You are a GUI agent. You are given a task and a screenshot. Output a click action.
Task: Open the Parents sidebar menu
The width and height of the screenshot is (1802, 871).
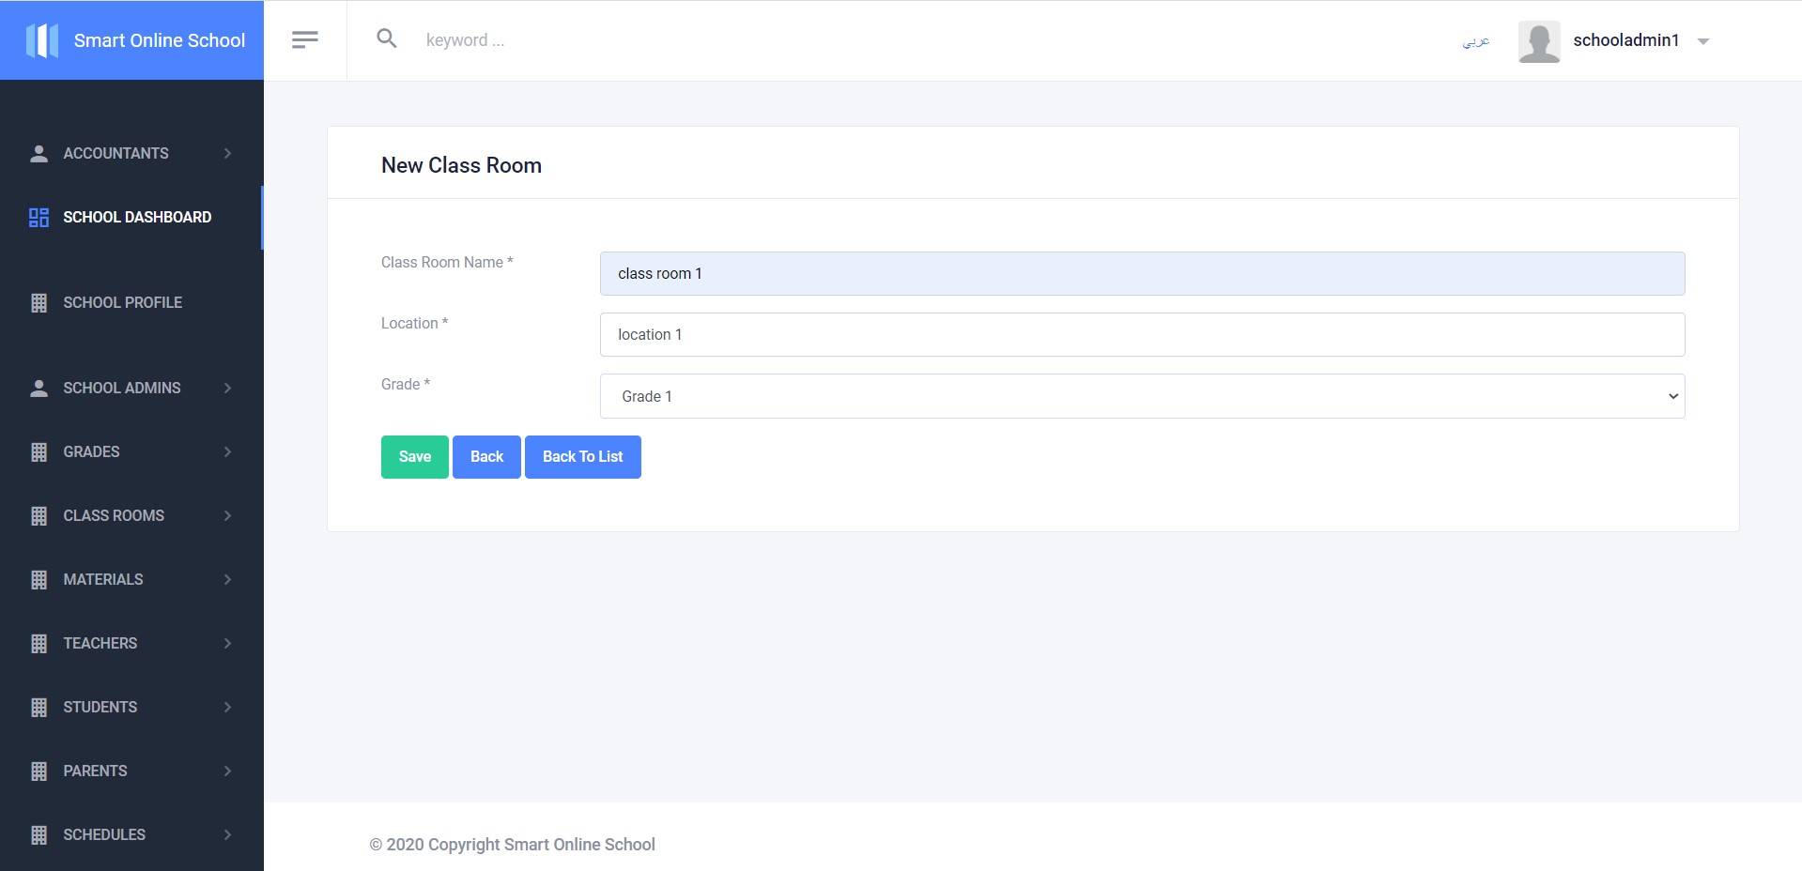point(95,771)
